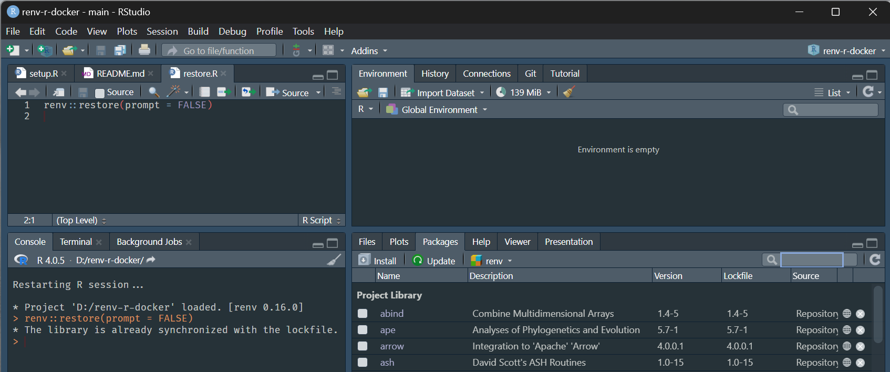Switch to the README.md tab
This screenshot has width=890, height=372.
[x=120, y=74]
